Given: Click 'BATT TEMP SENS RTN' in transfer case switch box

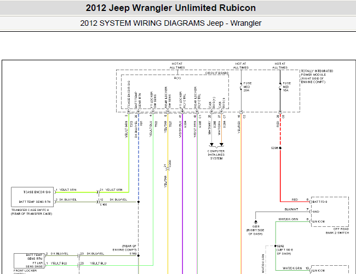Looking at the screenshot, I should [x=35, y=202].
